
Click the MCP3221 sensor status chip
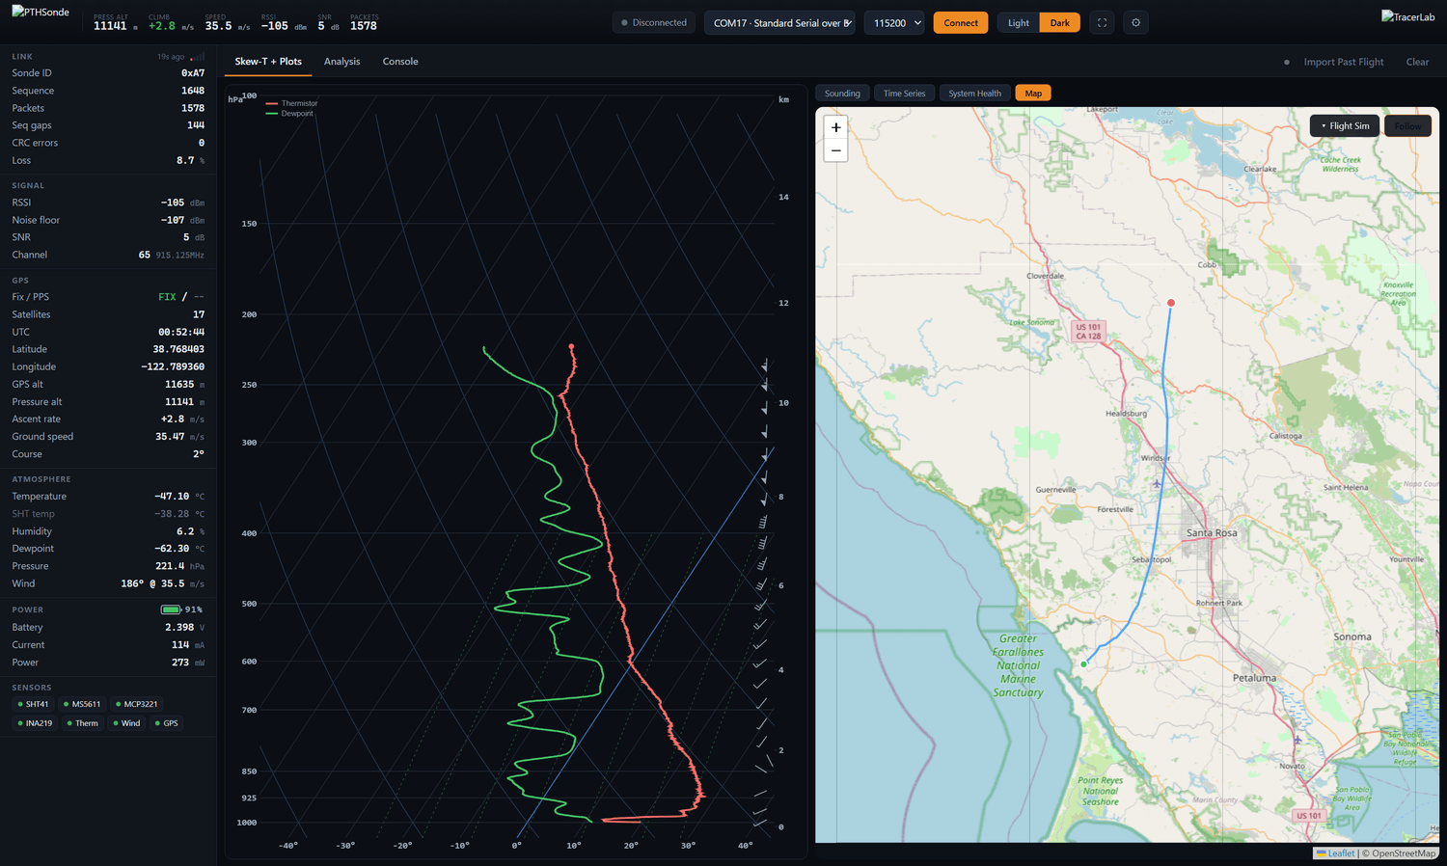[136, 704]
